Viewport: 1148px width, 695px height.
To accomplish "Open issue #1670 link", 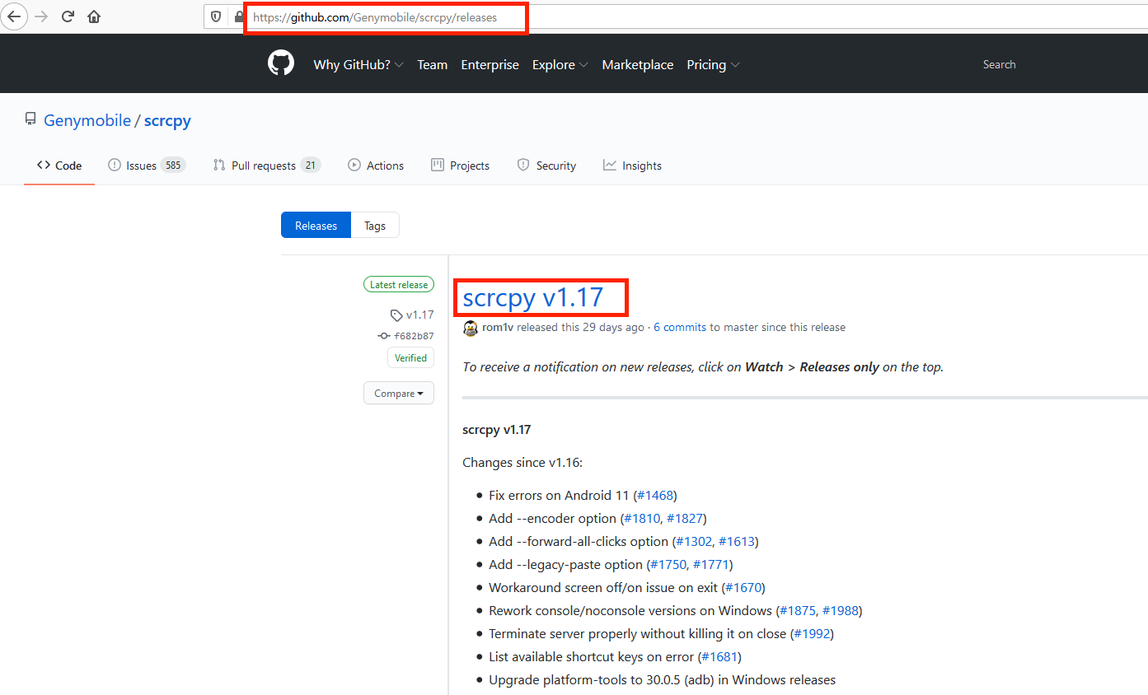I will pos(743,588).
